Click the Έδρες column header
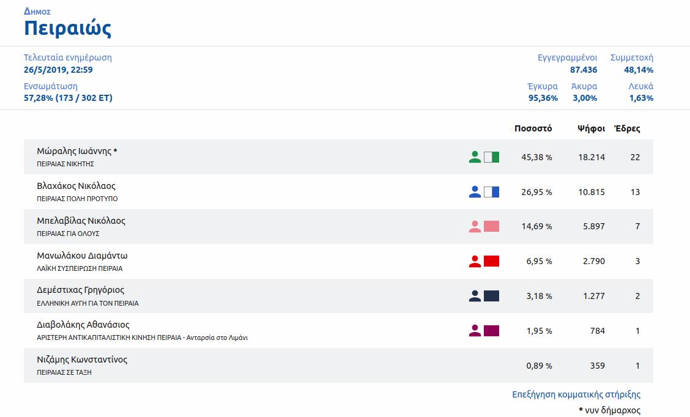 (x=627, y=128)
